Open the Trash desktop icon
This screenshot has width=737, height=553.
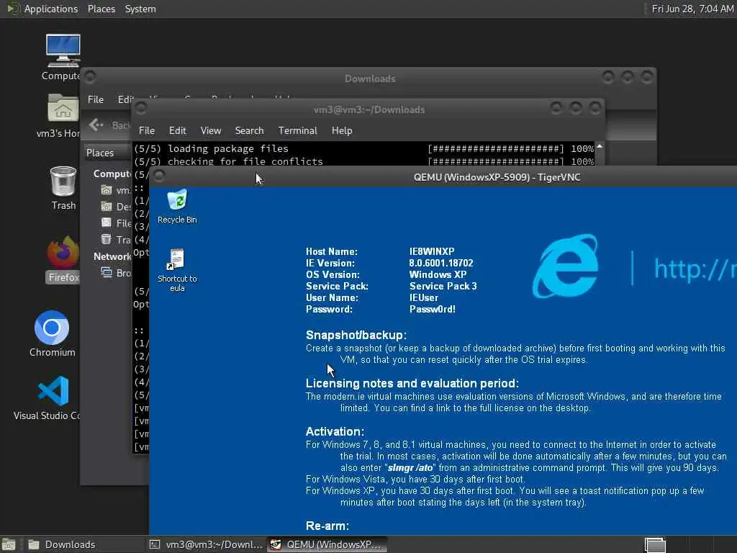coord(63,181)
